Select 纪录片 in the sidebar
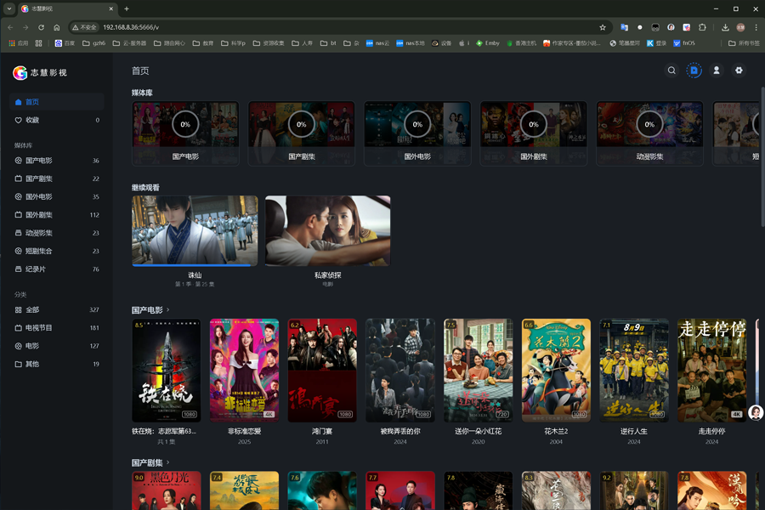 point(57,269)
